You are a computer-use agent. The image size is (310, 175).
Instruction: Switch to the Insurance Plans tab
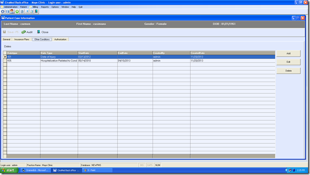(x=22, y=39)
